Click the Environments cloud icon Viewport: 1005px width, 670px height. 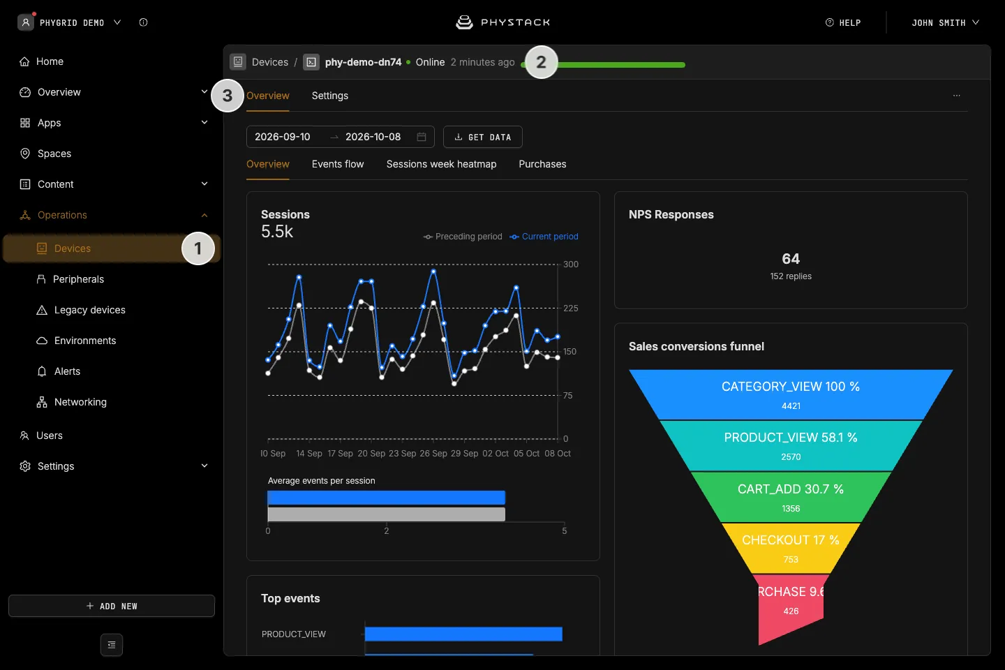pos(42,341)
